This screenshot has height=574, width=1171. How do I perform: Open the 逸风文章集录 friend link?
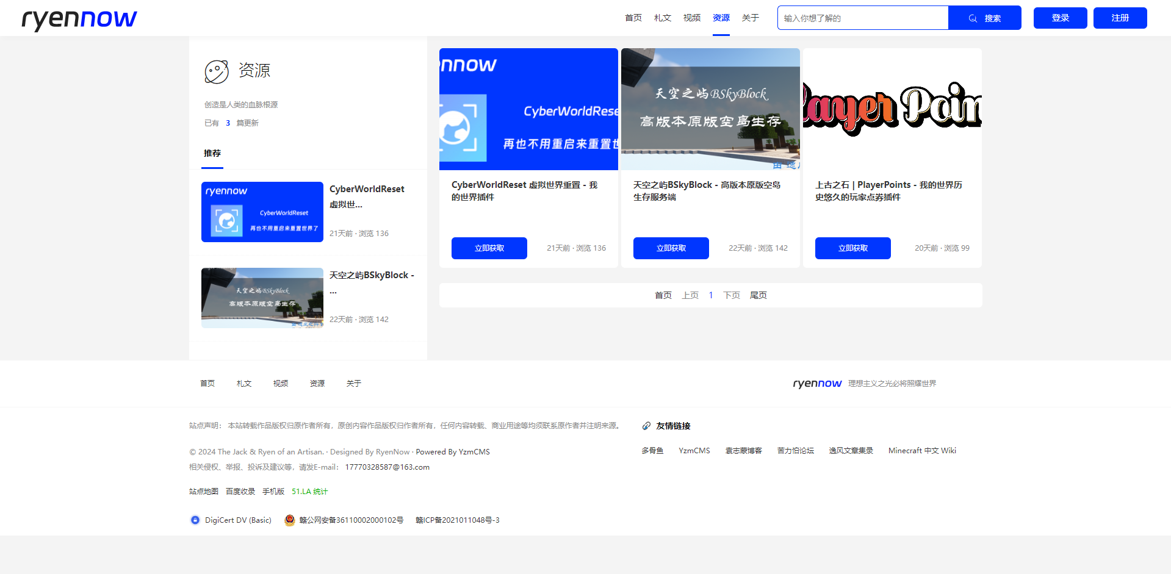click(851, 451)
